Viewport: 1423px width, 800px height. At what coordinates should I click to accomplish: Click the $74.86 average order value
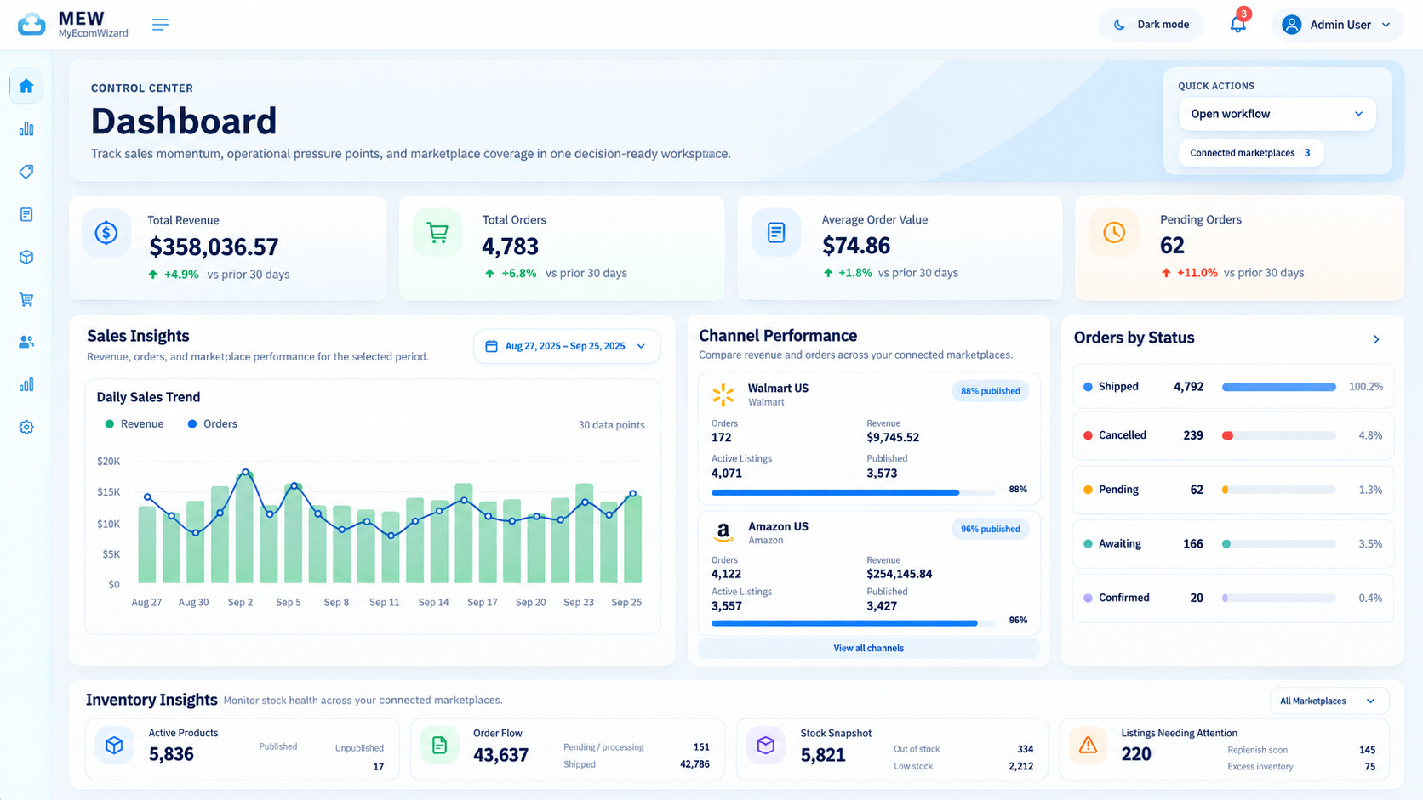856,246
